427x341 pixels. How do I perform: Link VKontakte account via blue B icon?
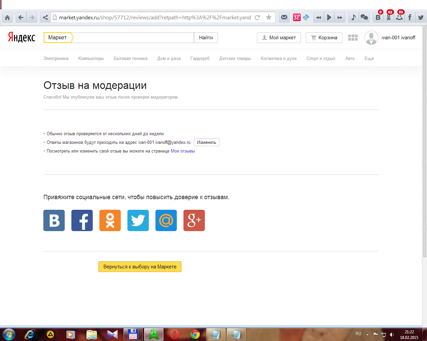tap(54, 220)
